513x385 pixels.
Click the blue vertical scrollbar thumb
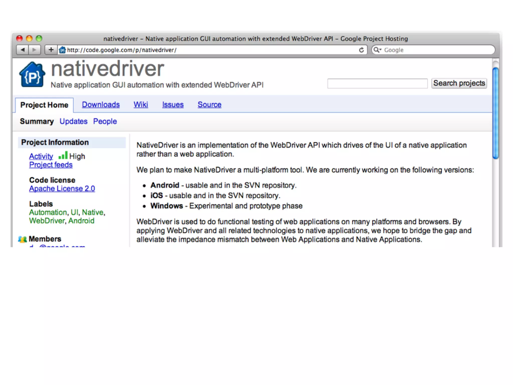495,113
